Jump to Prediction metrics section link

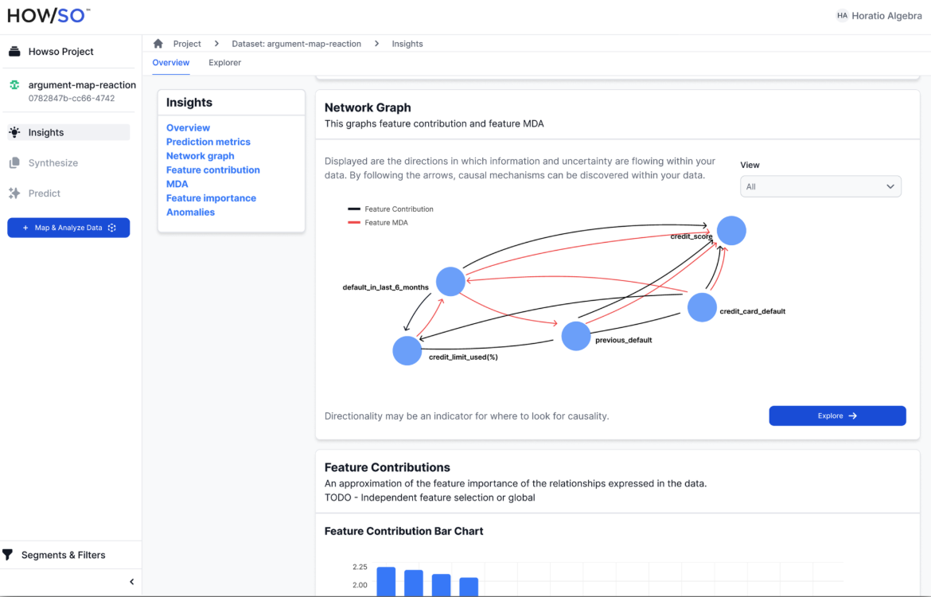208,142
